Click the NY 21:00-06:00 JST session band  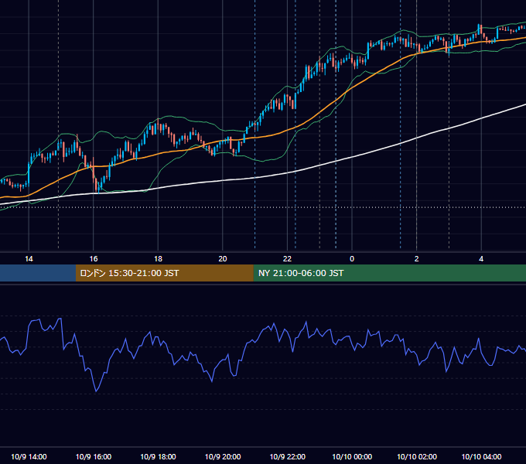tap(389, 273)
